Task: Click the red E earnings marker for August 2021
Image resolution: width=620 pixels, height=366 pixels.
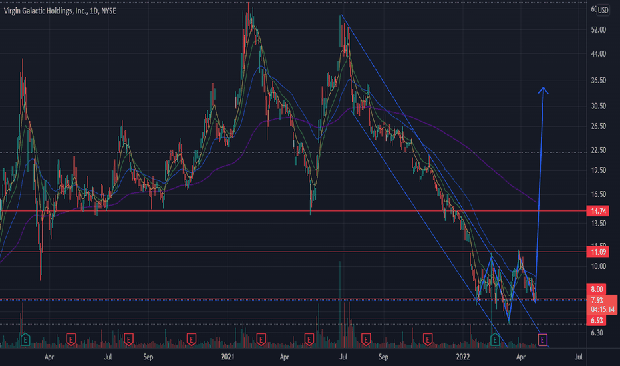Action: pos(366,339)
